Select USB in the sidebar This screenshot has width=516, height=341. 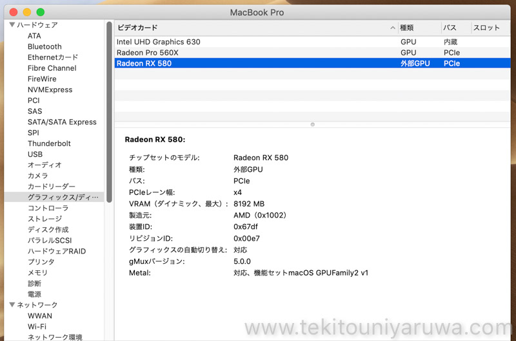[35, 154]
